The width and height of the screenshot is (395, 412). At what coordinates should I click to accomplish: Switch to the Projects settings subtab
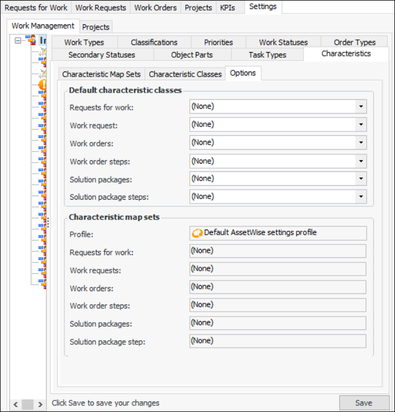tap(96, 27)
